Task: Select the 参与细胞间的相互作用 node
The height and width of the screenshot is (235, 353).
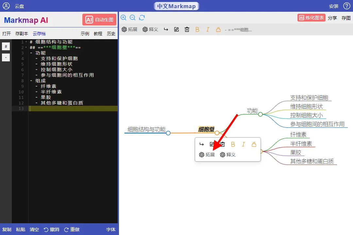Action: 317,124
